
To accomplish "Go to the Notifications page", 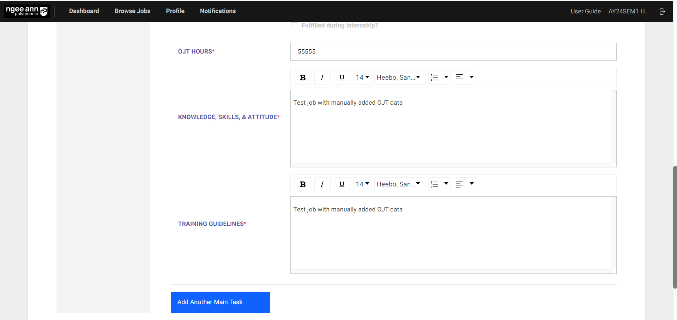I will click(218, 11).
